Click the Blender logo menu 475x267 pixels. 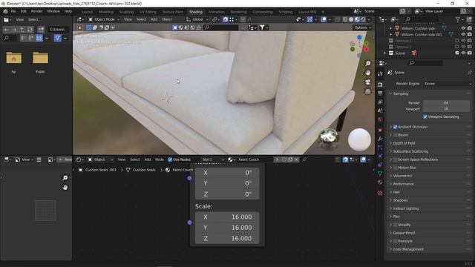[x=5, y=11]
